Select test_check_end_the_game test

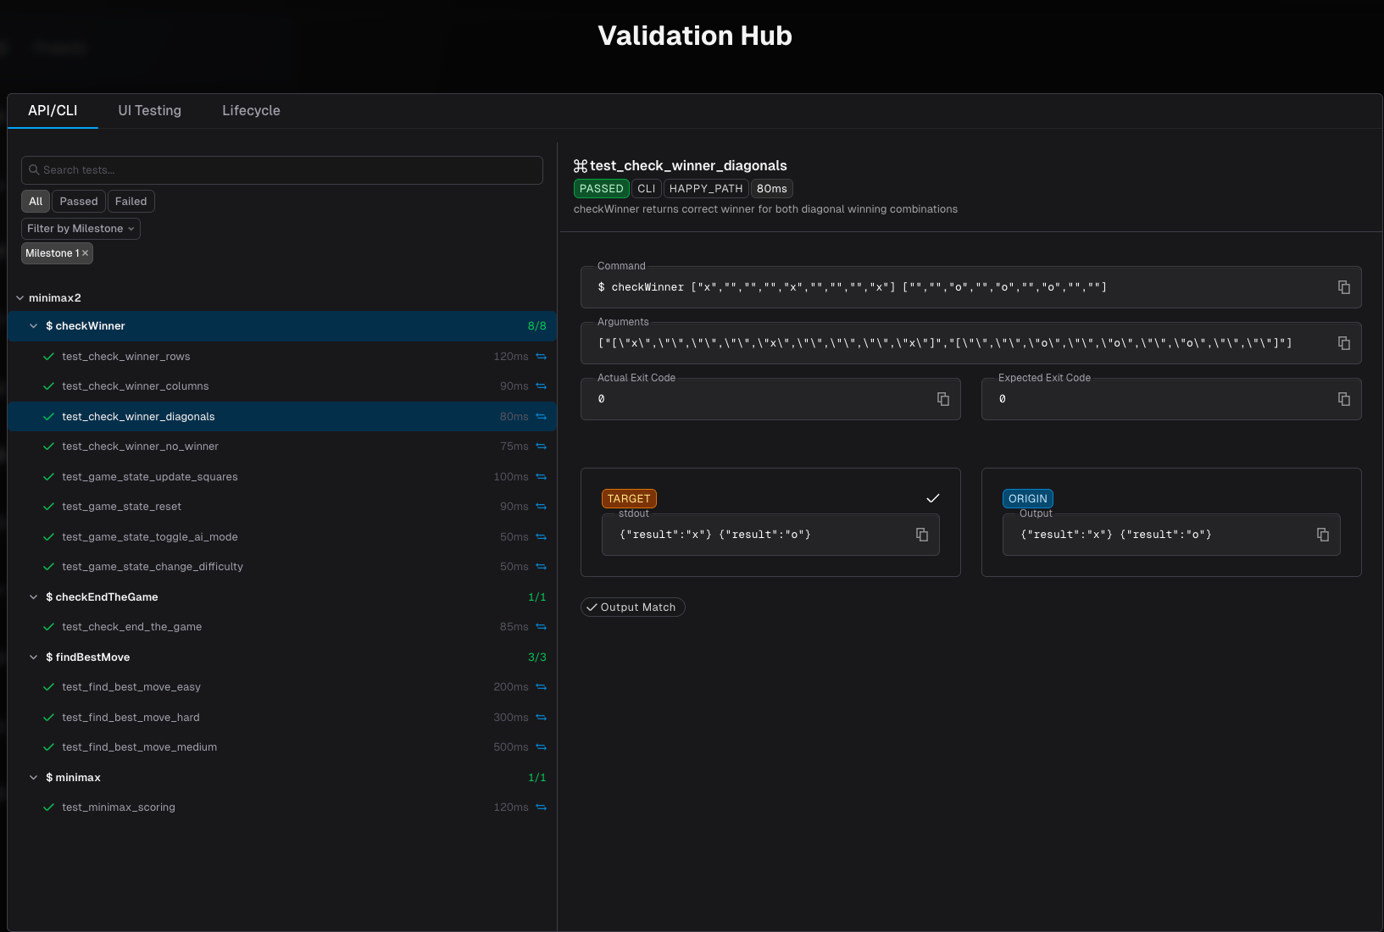(282, 627)
